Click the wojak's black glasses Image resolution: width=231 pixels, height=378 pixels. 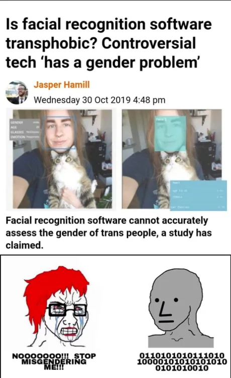tap(67, 310)
